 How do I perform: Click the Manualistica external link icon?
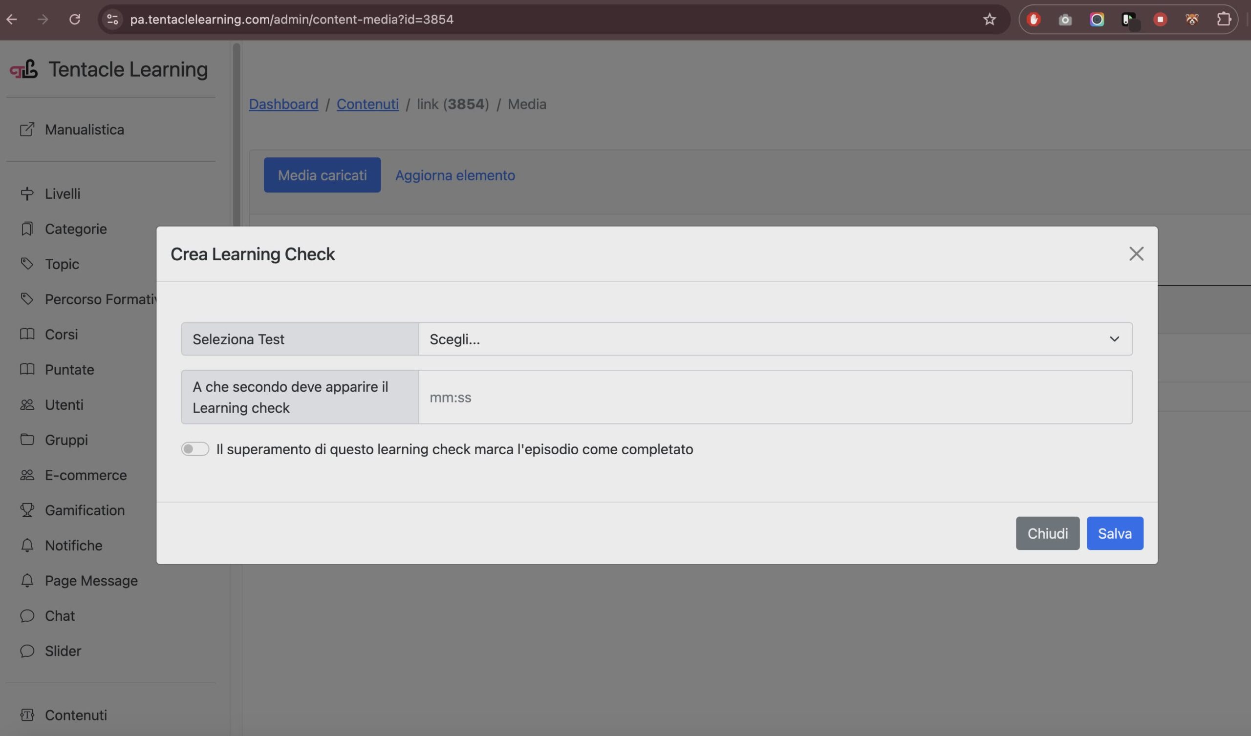tap(27, 129)
